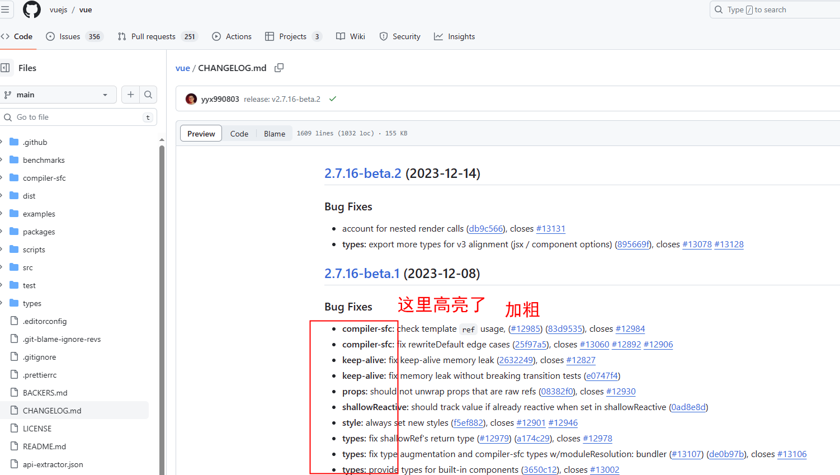This screenshot has width=840, height=475.
Task: Copy the CHANGELOG.md file path
Action: tap(279, 68)
